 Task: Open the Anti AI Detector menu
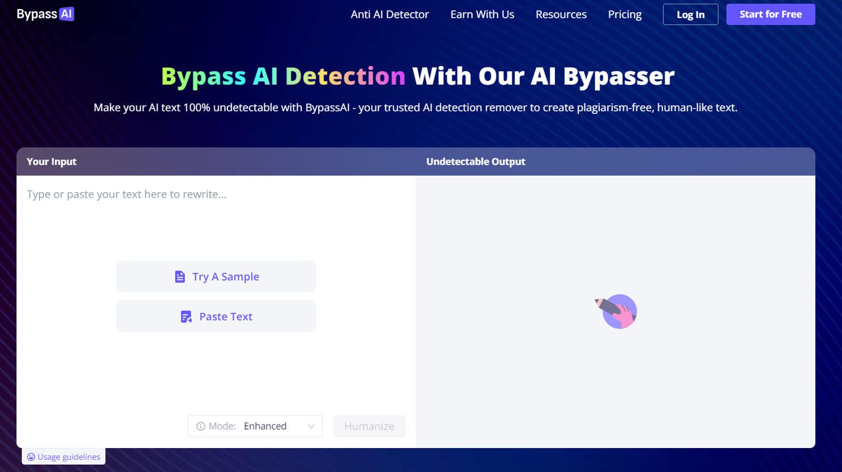coord(389,14)
